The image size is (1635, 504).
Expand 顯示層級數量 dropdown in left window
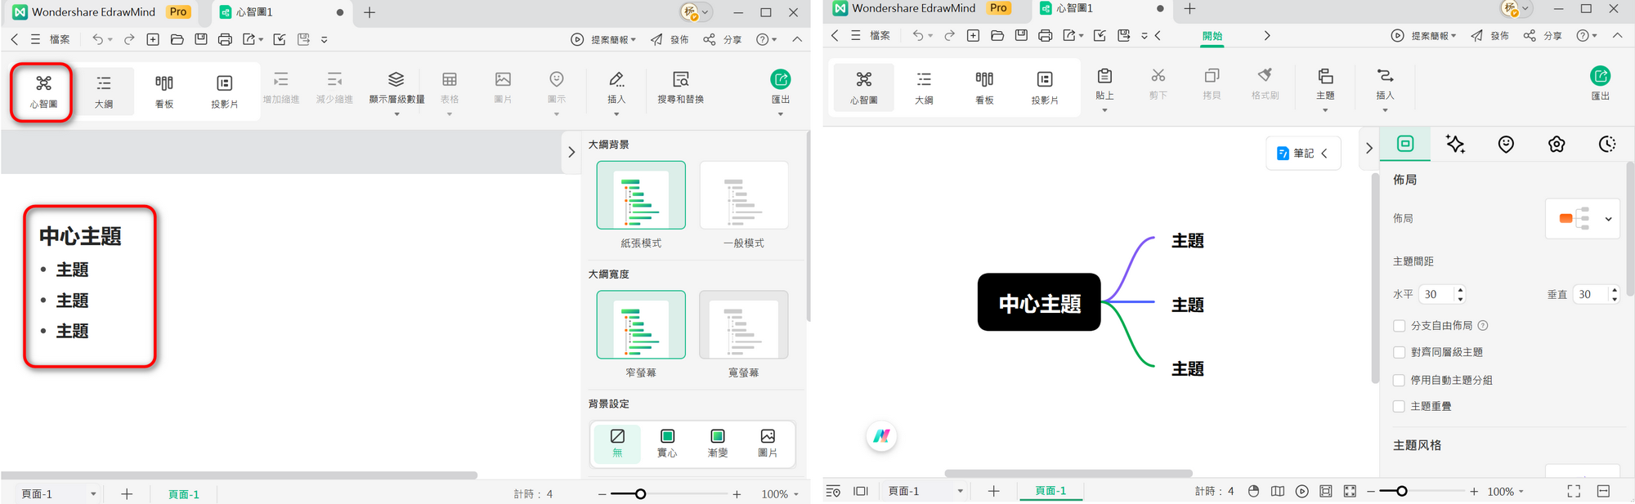click(396, 114)
